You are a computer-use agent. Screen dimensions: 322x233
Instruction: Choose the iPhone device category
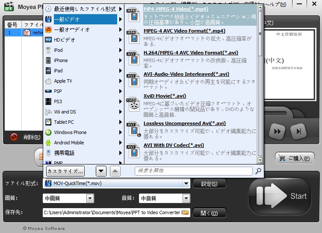[x=83, y=60]
